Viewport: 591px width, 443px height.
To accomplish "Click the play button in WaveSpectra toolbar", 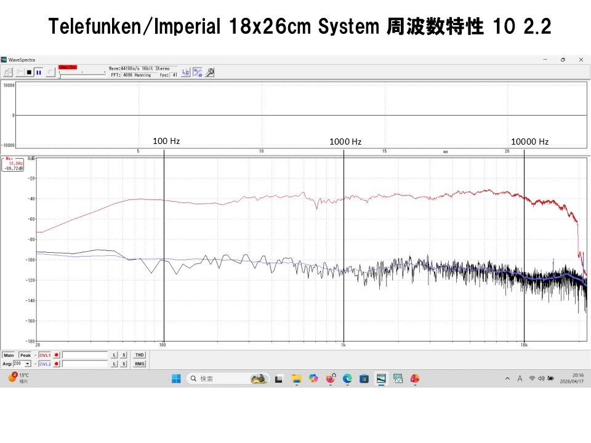I will pos(20,72).
